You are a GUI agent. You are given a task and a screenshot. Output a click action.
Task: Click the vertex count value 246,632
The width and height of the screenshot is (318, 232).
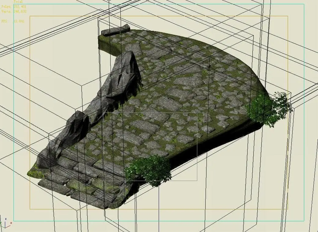pyautogui.click(x=20, y=11)
